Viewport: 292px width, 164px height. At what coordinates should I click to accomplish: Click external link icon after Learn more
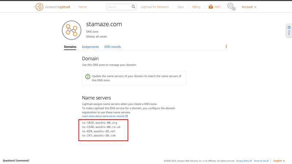[127, 116]
